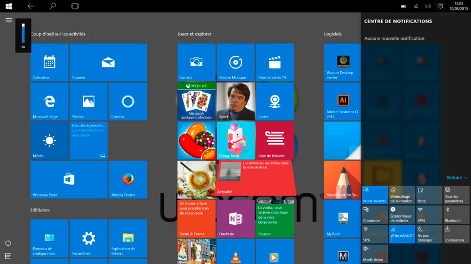Click the Power button in Start

click(8, 243)
